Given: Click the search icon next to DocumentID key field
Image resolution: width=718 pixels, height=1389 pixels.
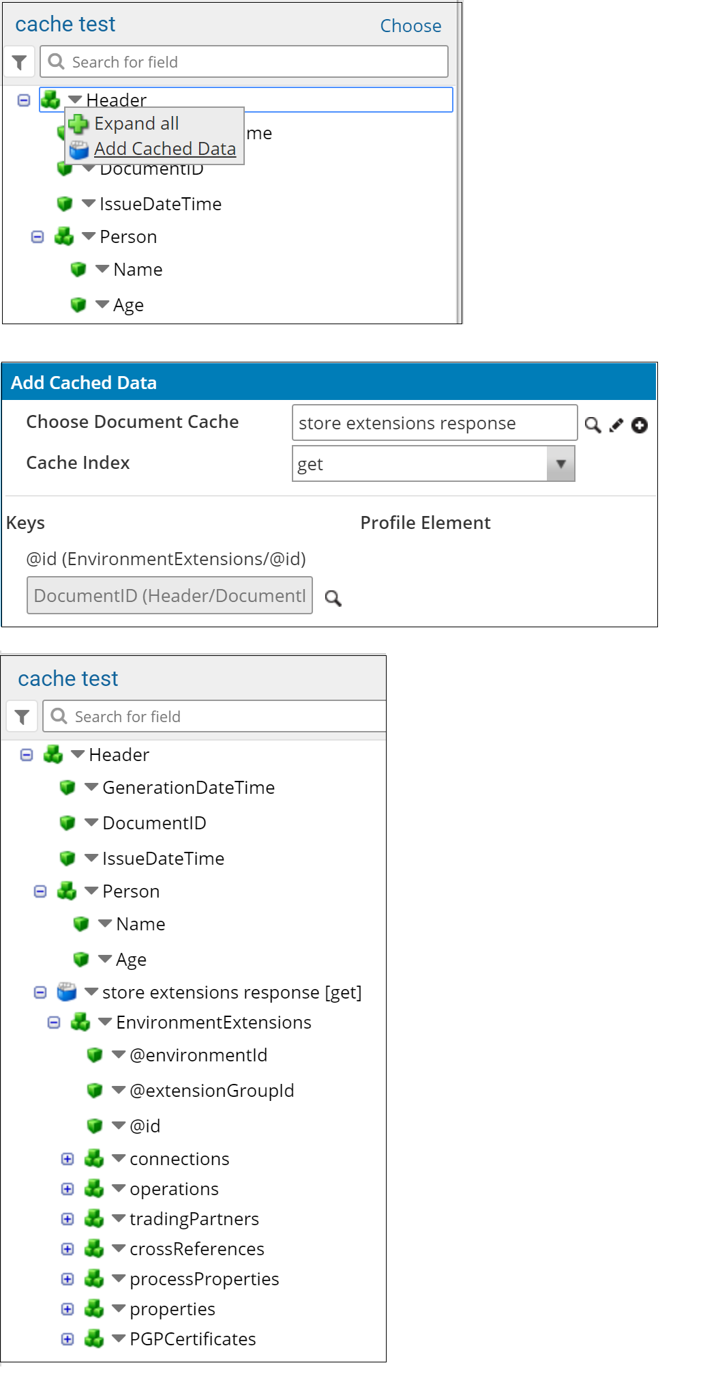Looking at the screenshot, I should click(333, 599).
